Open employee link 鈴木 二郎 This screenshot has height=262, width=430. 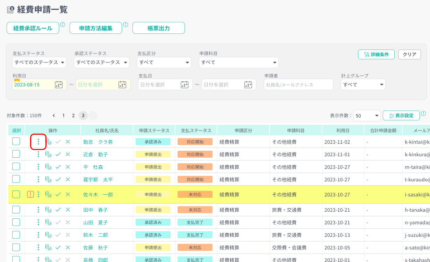[x=95, y=235]
